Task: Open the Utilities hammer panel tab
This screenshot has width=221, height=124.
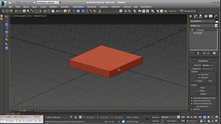Action: [x=215, y=16]
